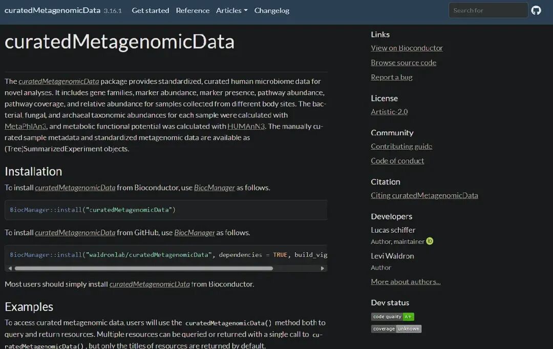Click the HUMAnN3 link in description
Viewport: 553px width, 349px height.
pos(246,127)
